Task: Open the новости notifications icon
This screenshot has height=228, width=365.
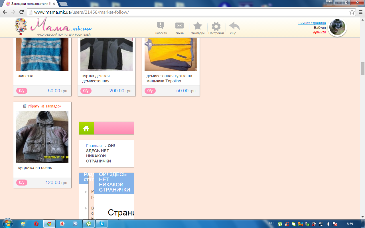Action: click(161, 26)
